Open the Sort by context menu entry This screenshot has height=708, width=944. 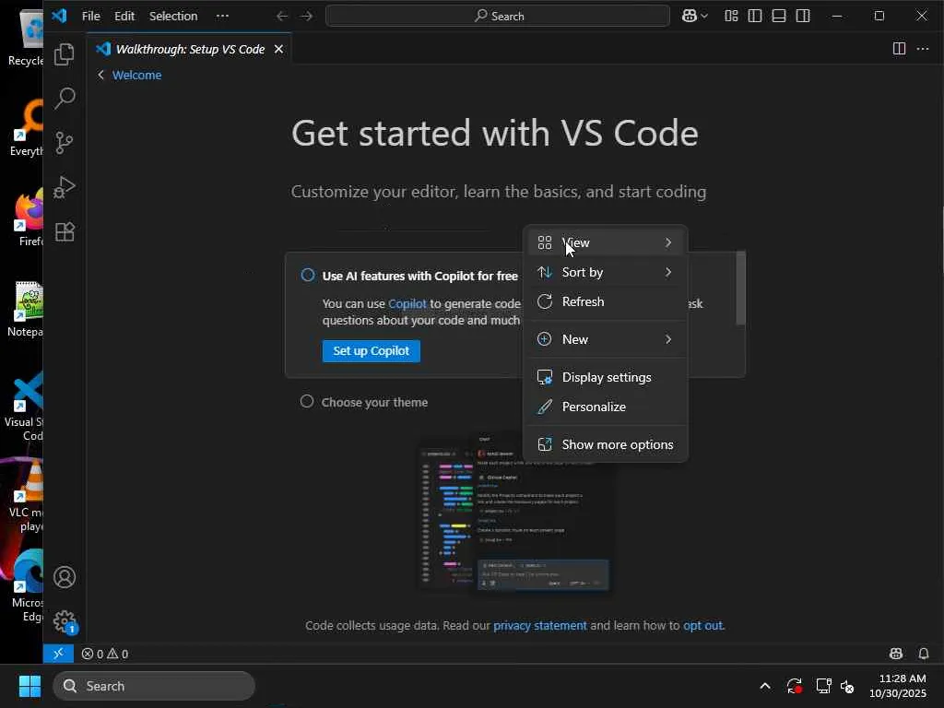coord(605,272)
